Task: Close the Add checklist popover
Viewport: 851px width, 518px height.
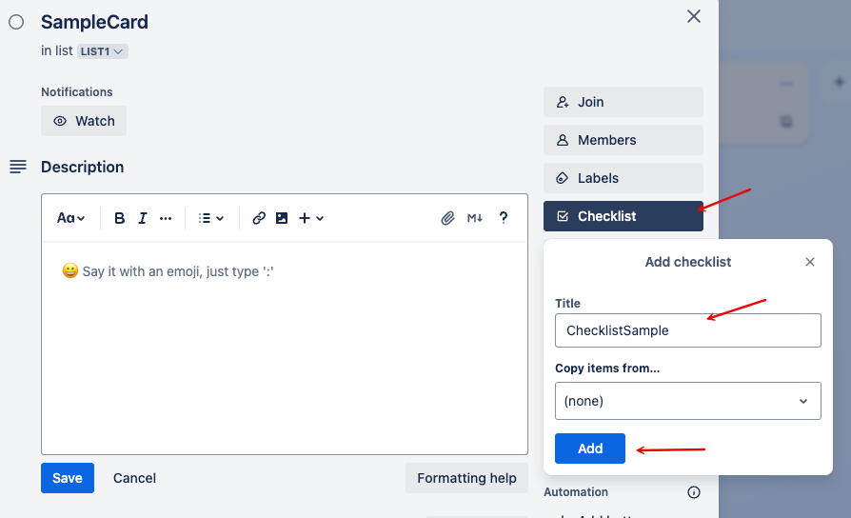Action: click(x=810, y=262)
